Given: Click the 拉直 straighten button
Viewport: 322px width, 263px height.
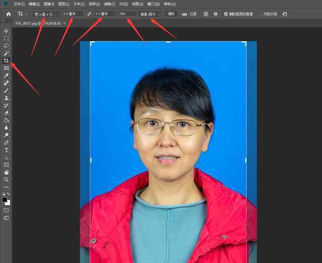Looking at the screenshot, I should pyautogui.click(x=189, y=14).
